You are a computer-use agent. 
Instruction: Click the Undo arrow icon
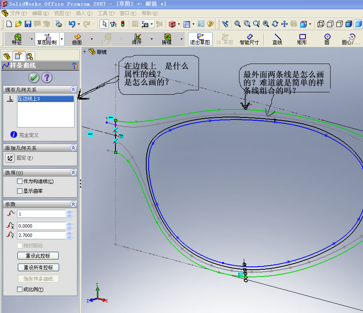coord(72,24)
